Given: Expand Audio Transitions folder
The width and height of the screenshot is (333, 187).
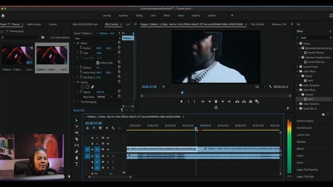Looking at the screenshot, I should click(x=297, y=85).
